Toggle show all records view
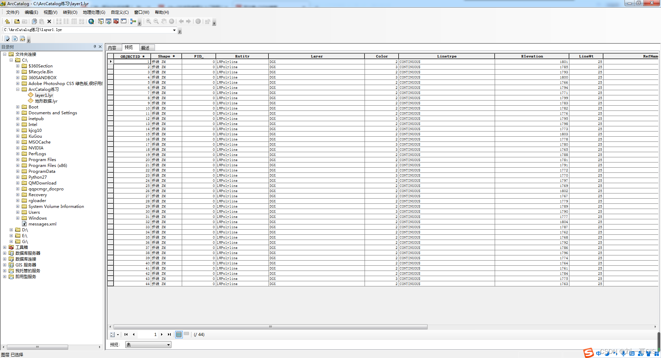The width and height of the screenshot is (661, 358). point(179,334)
